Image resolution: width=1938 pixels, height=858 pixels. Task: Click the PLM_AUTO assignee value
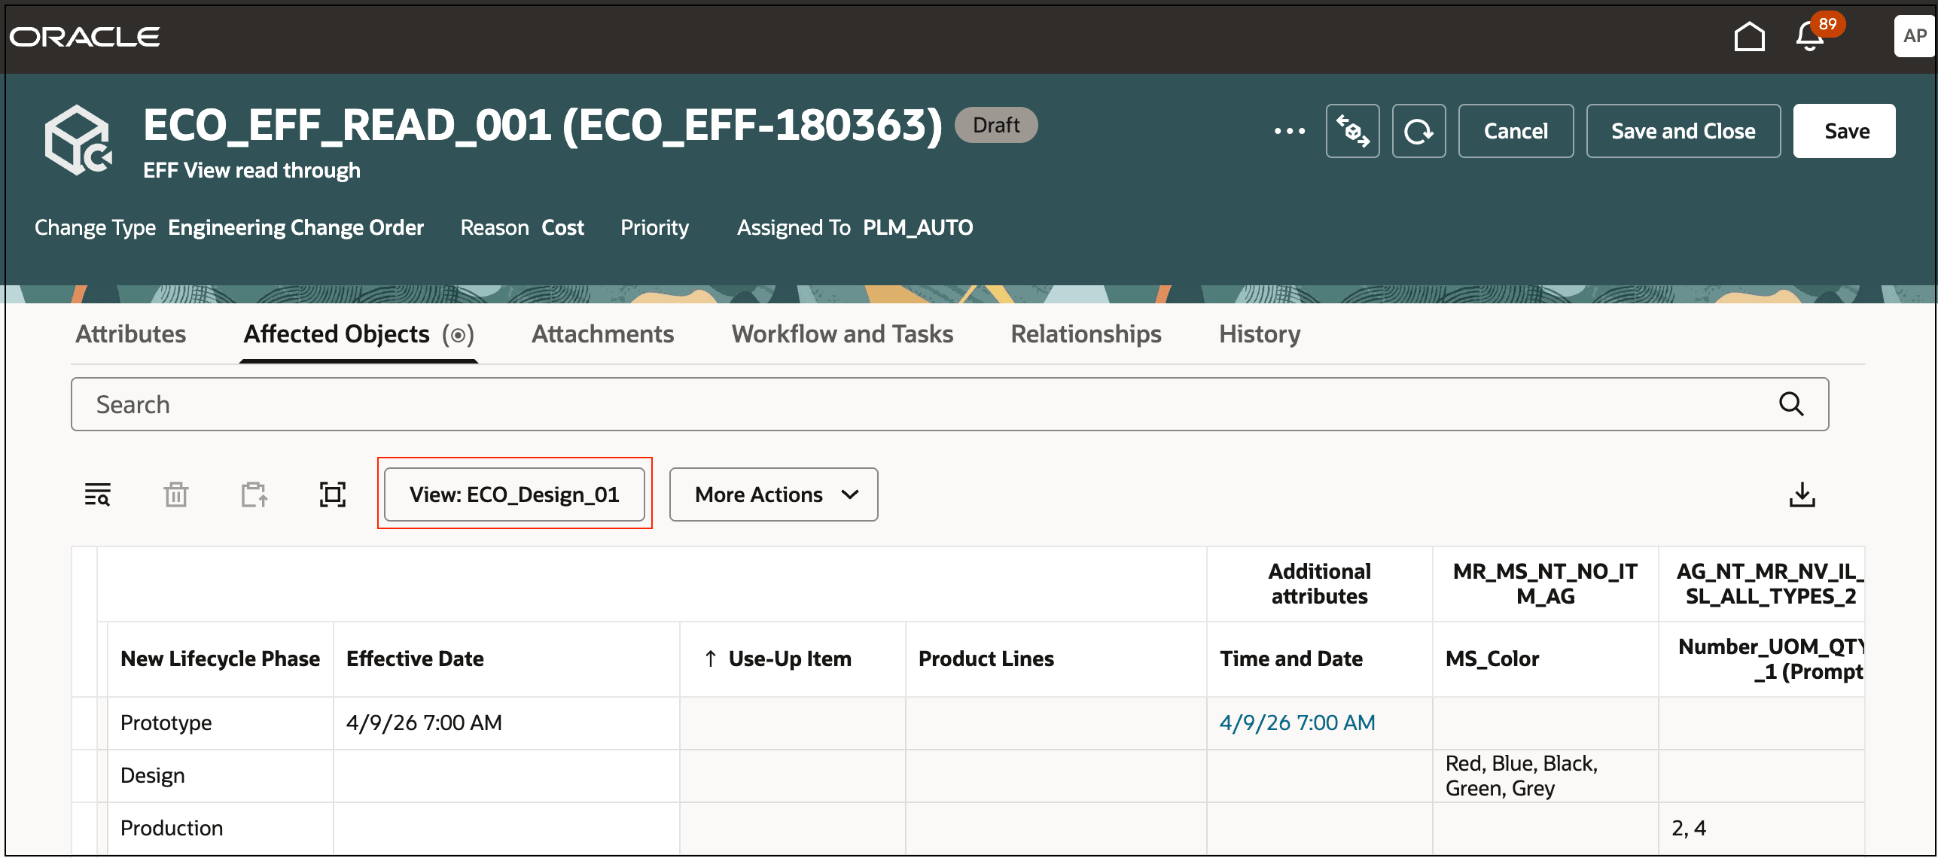[918, 227]
